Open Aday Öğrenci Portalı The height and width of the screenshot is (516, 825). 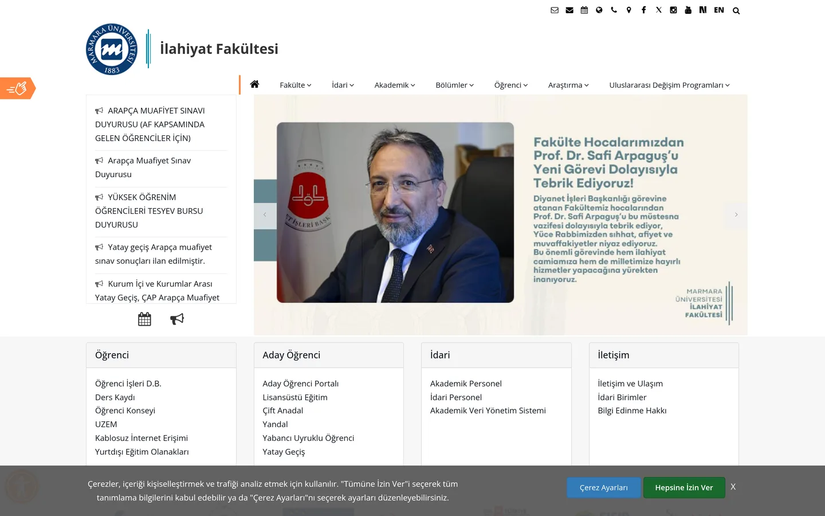[301, 384]
